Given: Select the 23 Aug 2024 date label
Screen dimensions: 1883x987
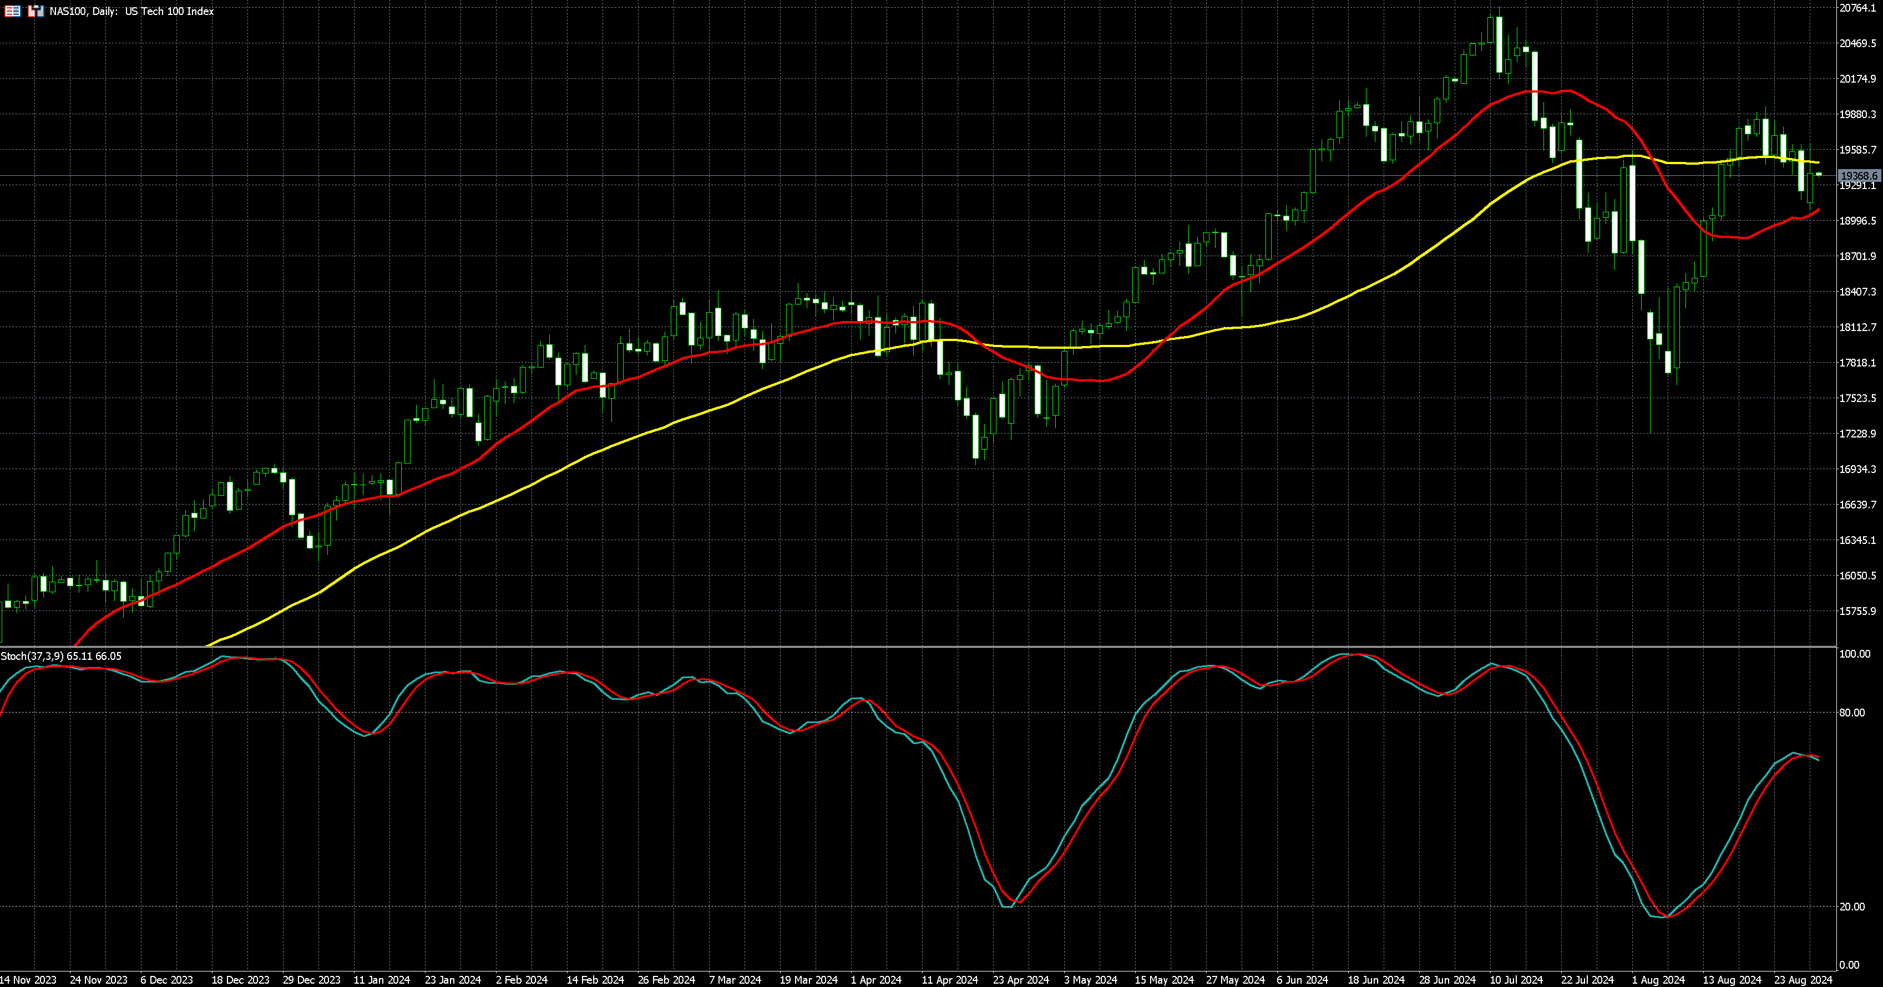Looking at the screenshot, I should (1803, 980).
